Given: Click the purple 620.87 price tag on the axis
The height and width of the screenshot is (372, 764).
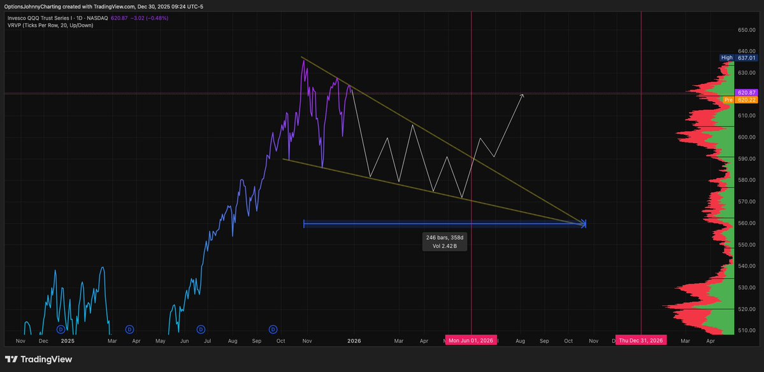Looking at the screenshot, I should coord(746,92).
